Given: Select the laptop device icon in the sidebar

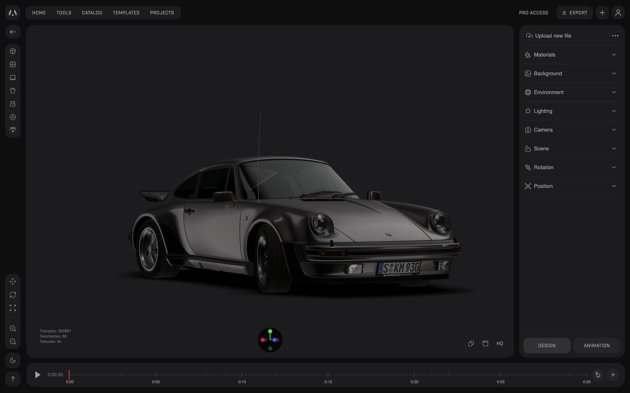Looking at the screenshot, I should click(x=13, y=77).
